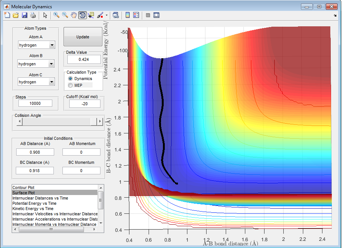Select the MEP calculation type
Viewport: 342px width, 248px height.
(x=70, y=85)
